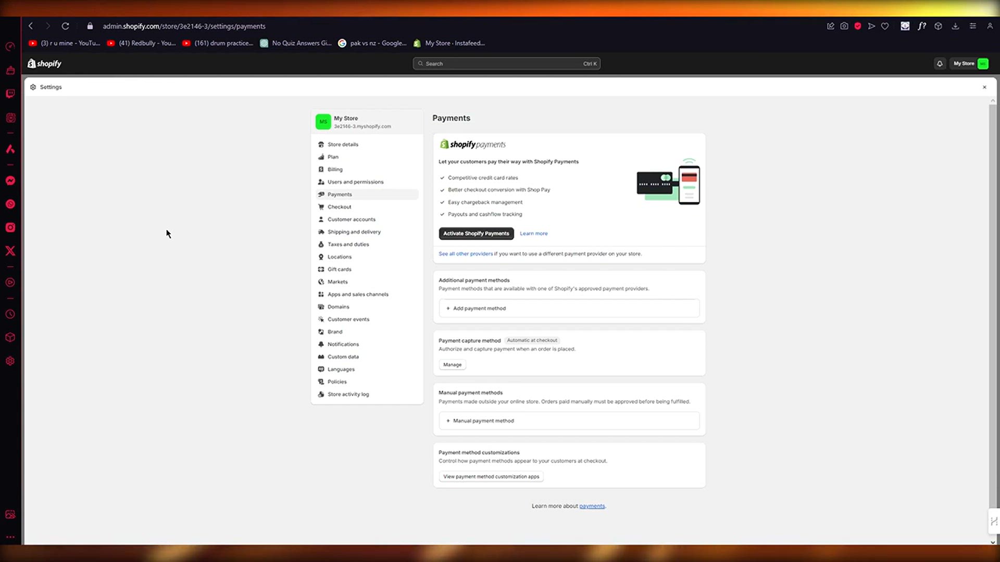
Task: Open Checkout settings
Action: 367,207
